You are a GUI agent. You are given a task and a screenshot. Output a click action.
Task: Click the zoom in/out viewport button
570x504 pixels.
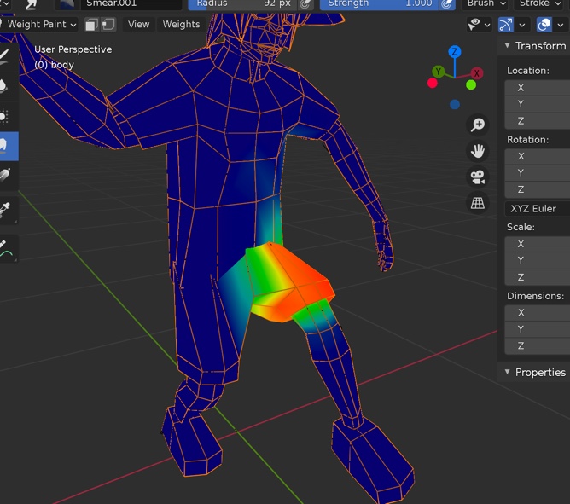pos(478,125)
